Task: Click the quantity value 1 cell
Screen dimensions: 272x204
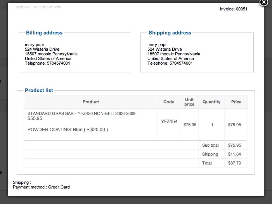Action: 212,125
